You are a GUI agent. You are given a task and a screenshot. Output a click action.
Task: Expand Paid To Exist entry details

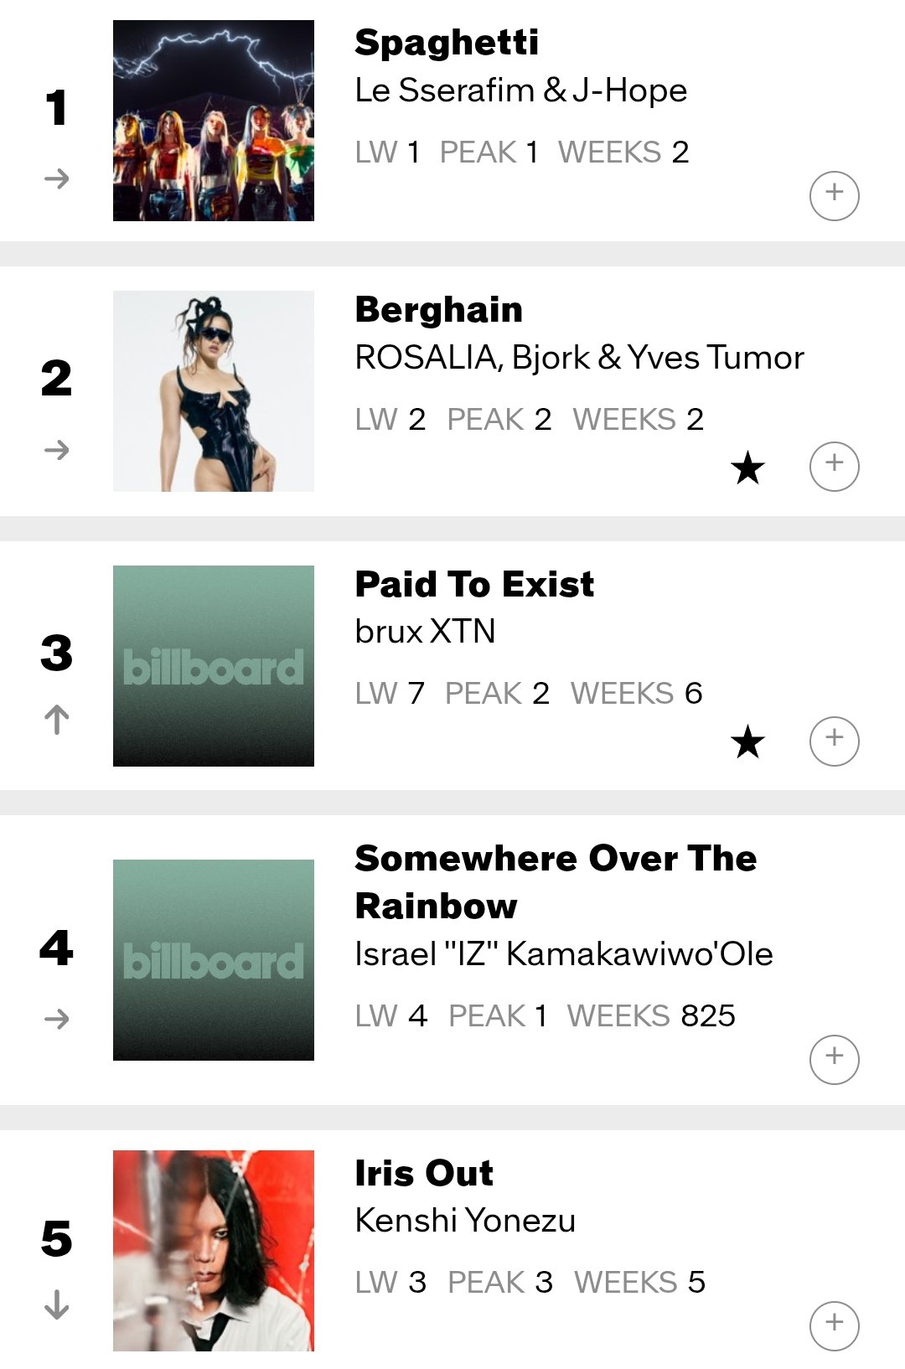(834, 741)
